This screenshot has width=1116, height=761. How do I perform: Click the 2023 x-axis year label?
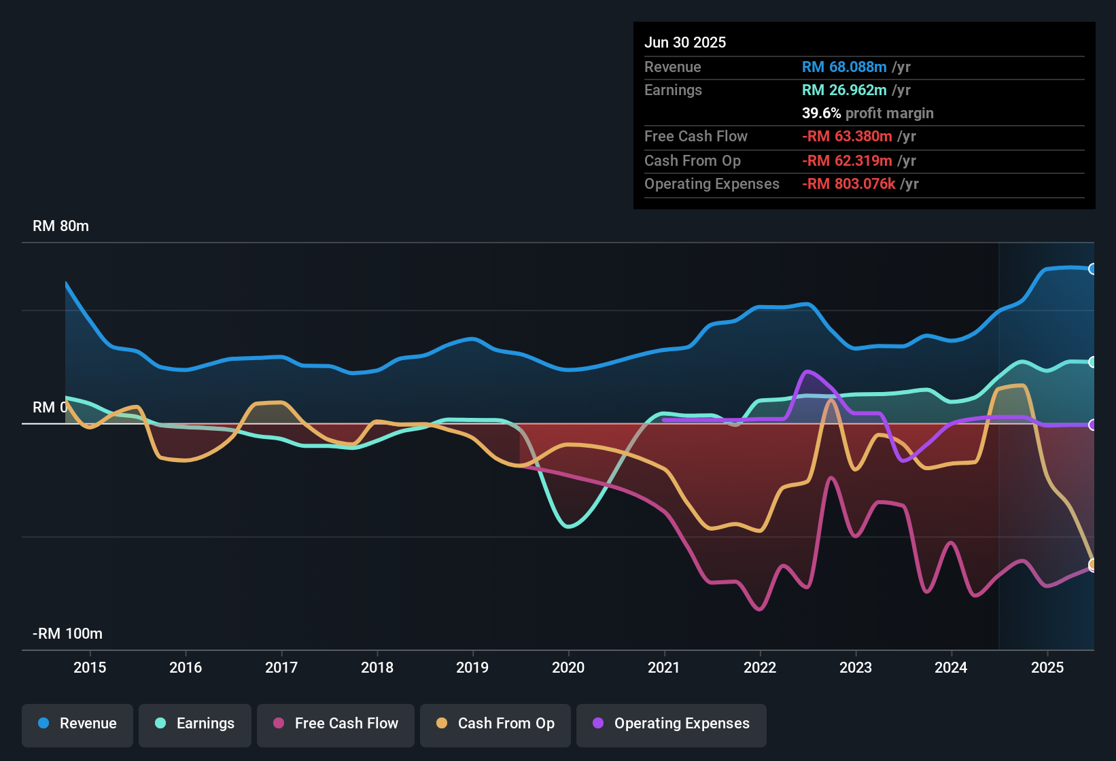point(856,668)
